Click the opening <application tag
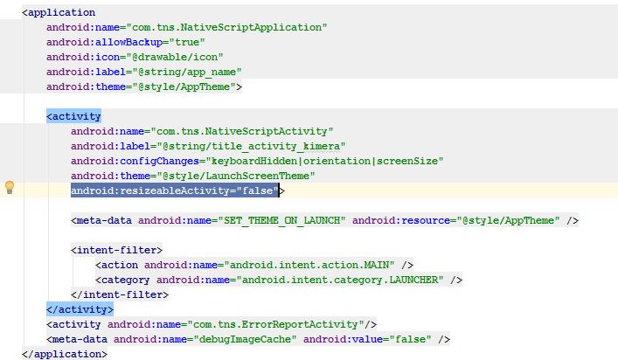The image size is (618, 360). click(59, 12)
